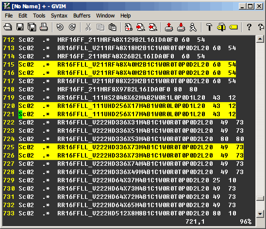This screenshot has height=229, width=266.
Task: Click the scrollbar down arrow
Action: click(260, 214)
